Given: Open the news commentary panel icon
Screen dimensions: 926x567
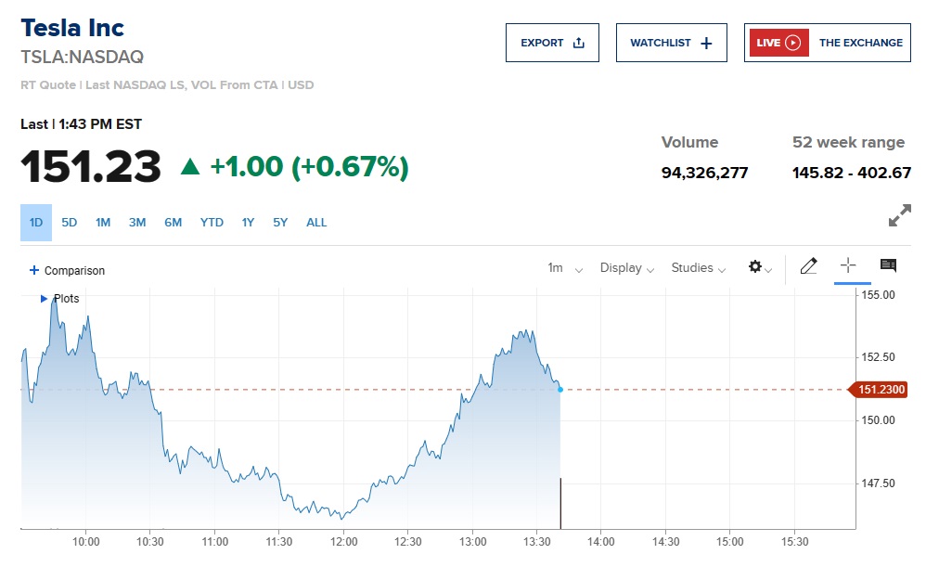Looking at the screenshot, I should 887,266.
